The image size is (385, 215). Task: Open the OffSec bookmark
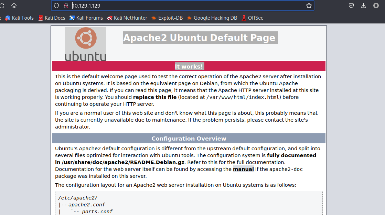253,18
